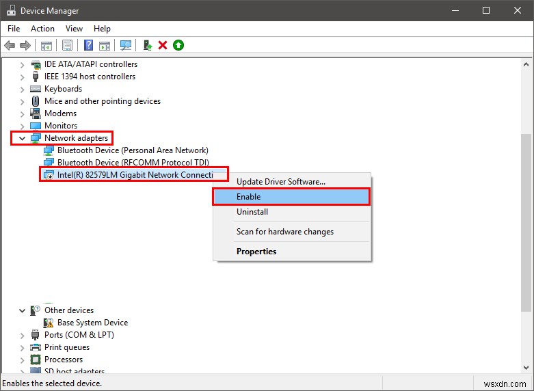
Task: Click the mouse icon beside Mice devices
Action: tap(36, 101)
